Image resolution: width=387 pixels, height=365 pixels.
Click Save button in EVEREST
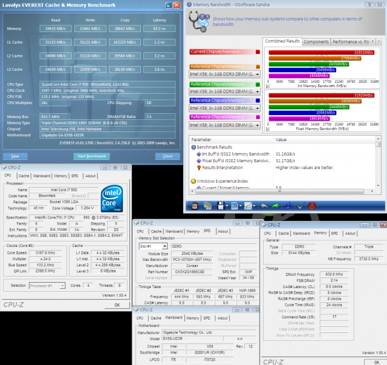point(15,156)
